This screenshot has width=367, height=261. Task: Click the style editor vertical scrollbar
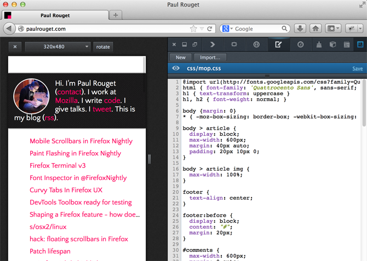pyautogui.click(x=364, y=103)
